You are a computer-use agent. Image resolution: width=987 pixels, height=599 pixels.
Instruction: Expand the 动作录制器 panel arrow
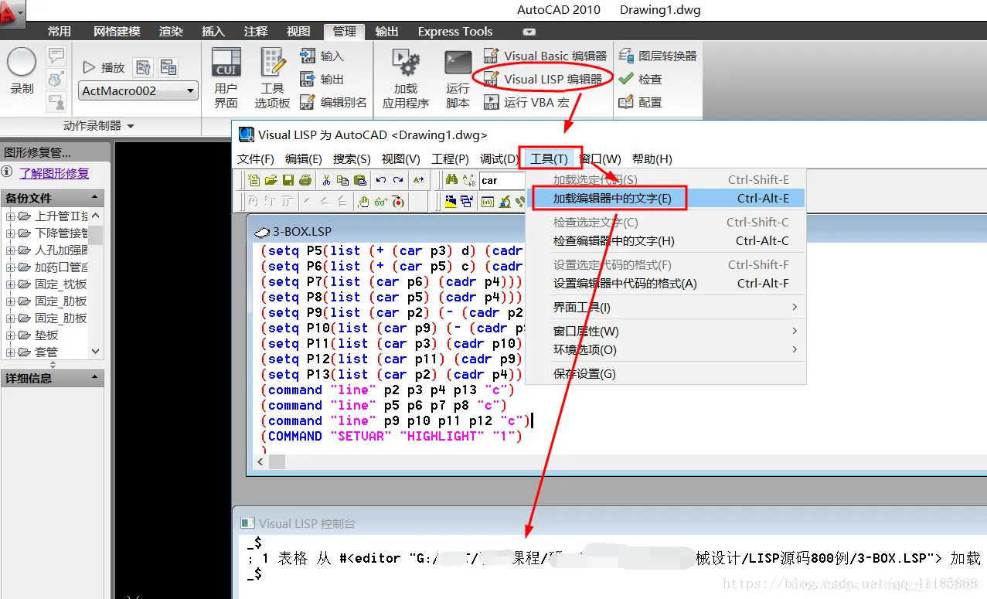(x=130, y=126)
